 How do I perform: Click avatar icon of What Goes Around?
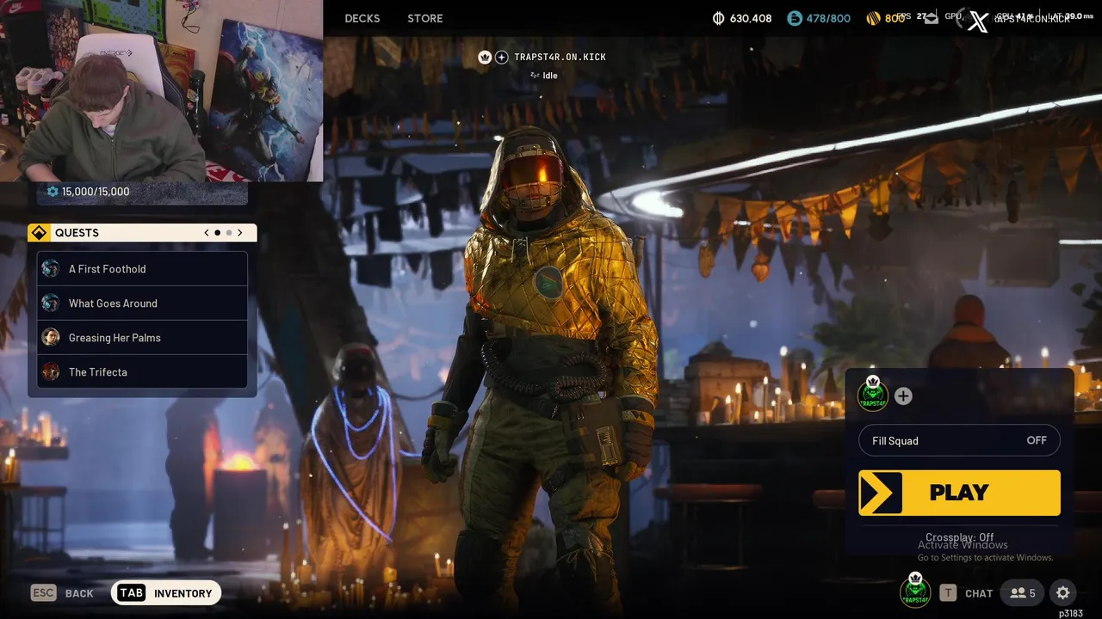tap(51, 303)
